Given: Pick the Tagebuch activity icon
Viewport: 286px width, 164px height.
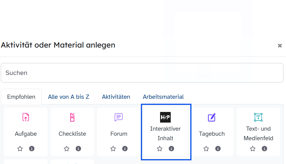Looking at the screenshot, I should point(212,117).
